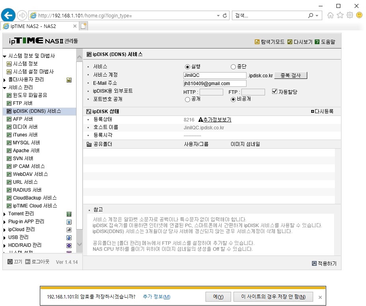The image size is (366, 306).
Task: Click 이 사이트의 경우 저장 안 함(N) button
Action: click(273, 297)
